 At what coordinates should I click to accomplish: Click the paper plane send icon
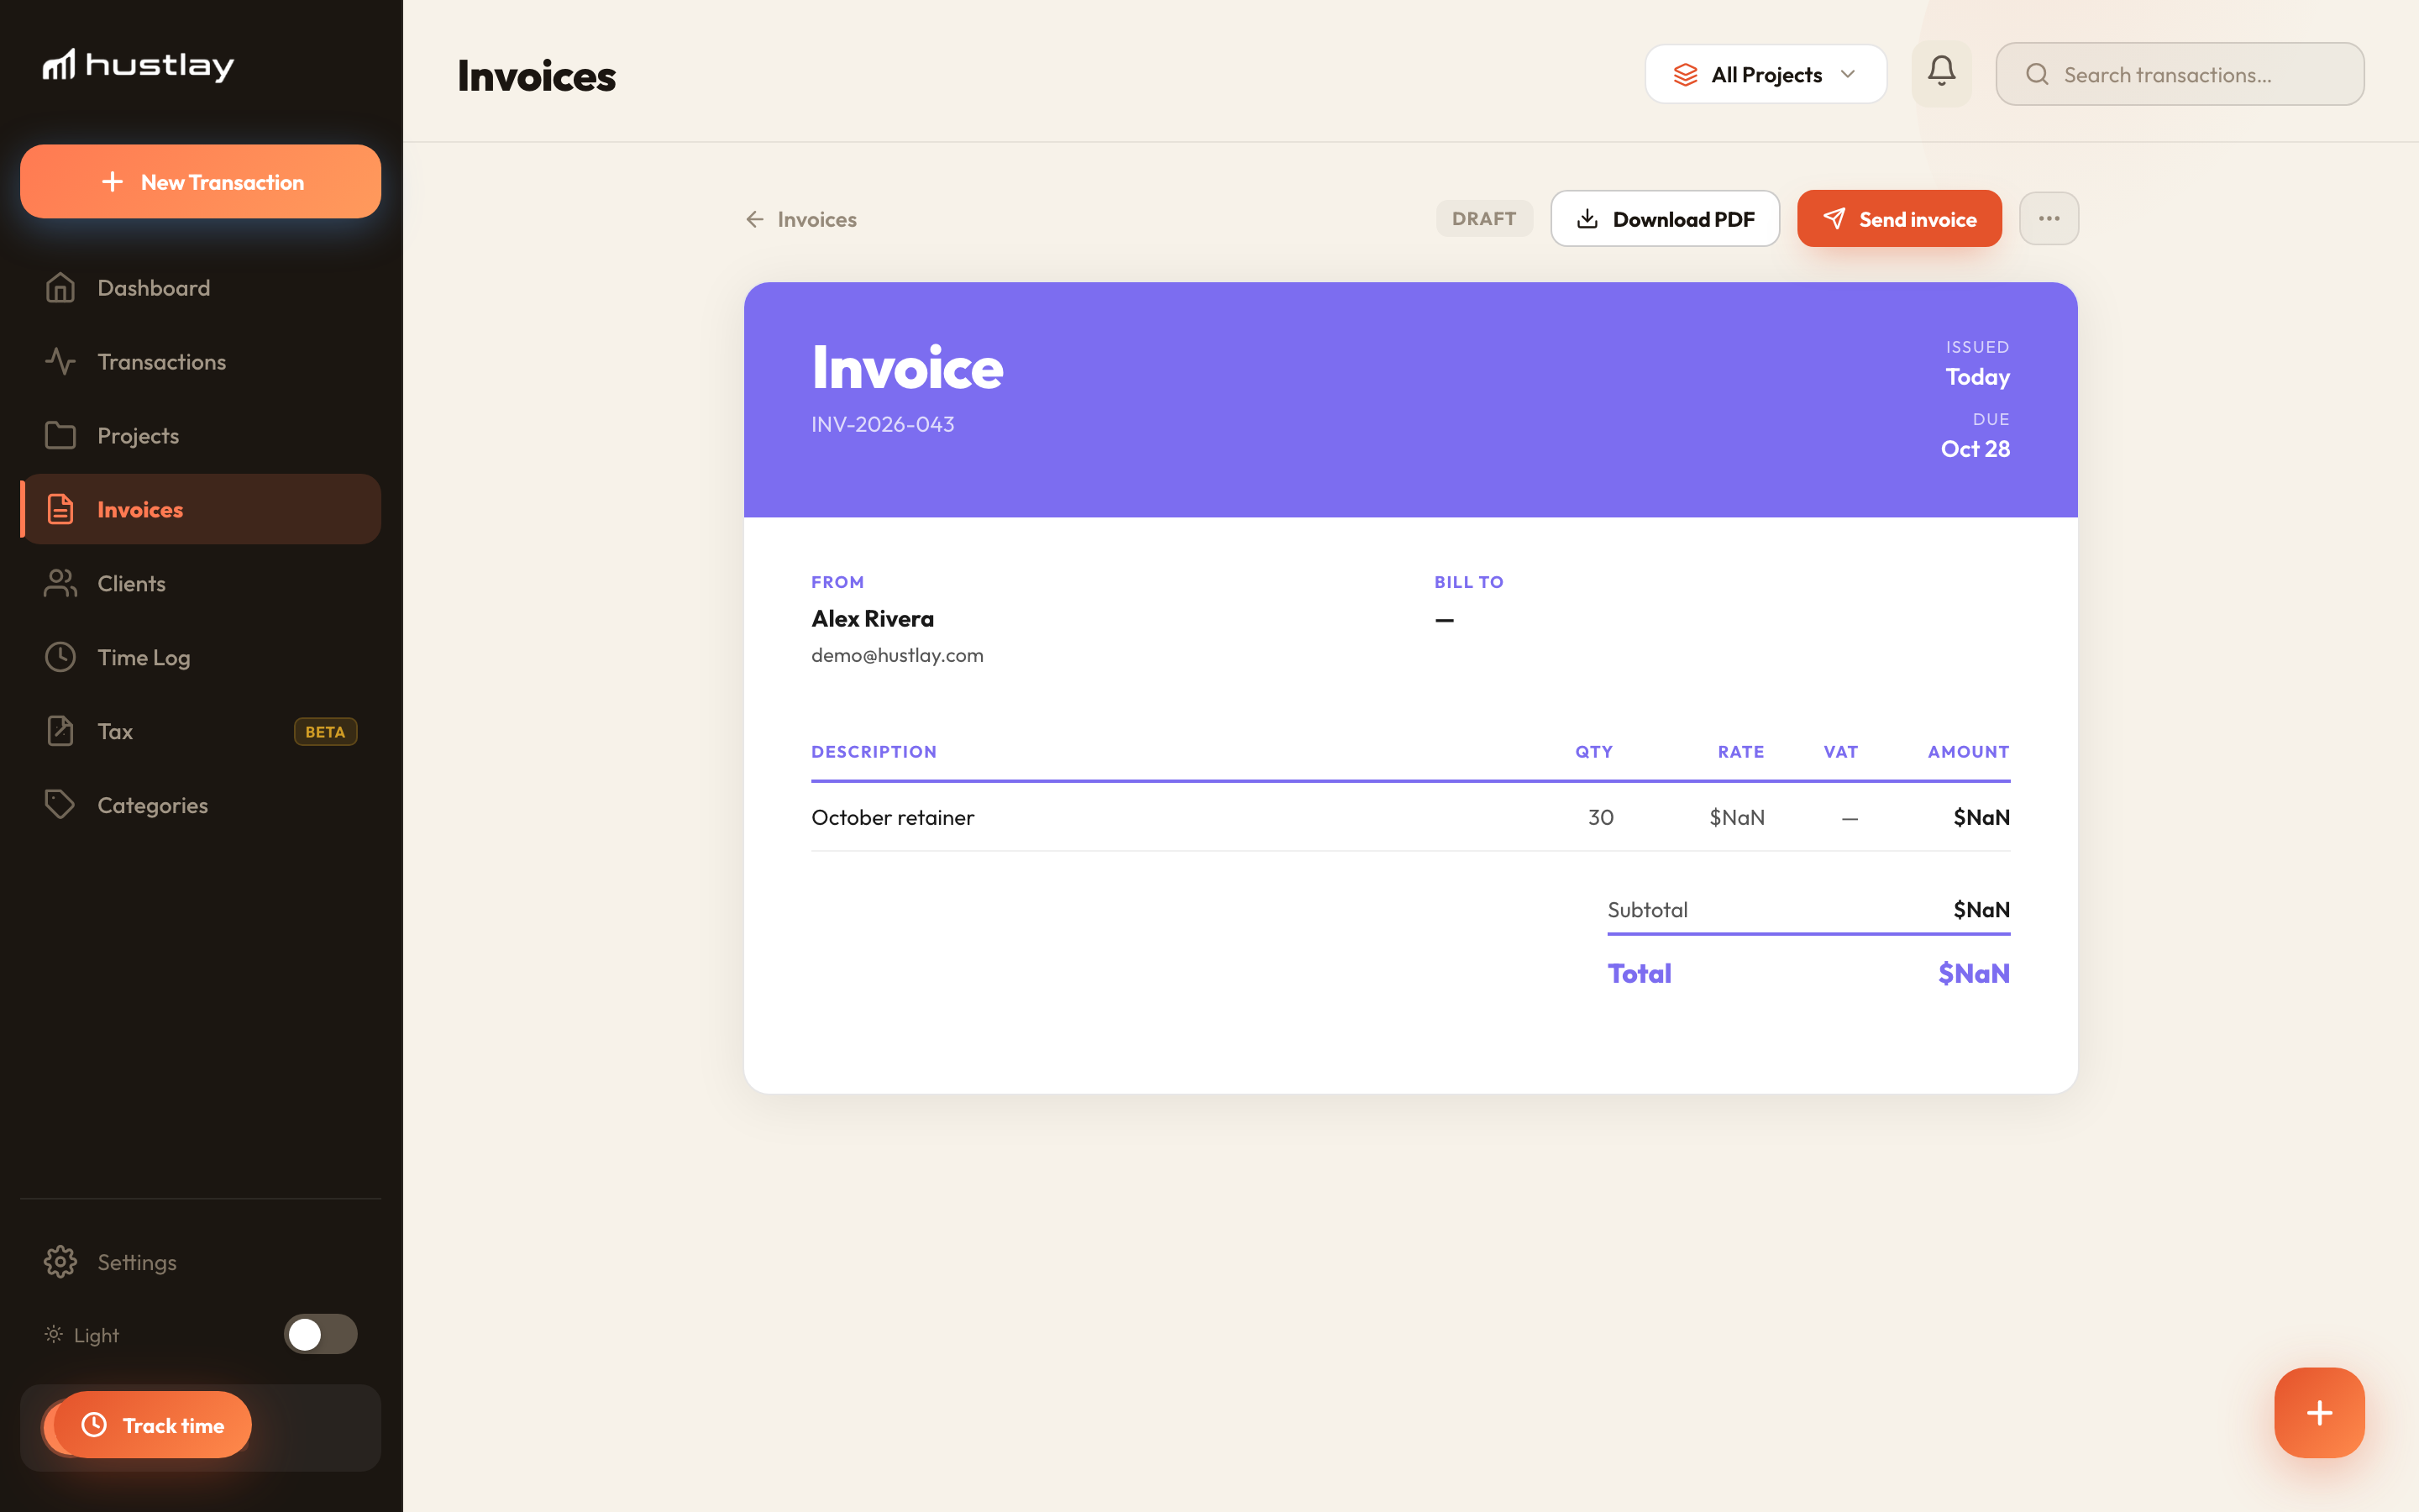tap(1834, 219)
